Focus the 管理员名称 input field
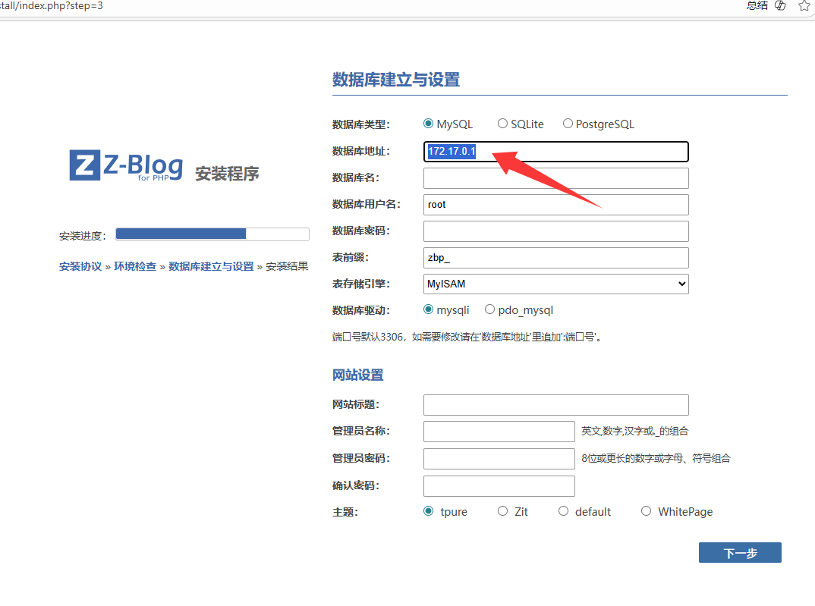This screenshot has width=815, height=606. (x=499, y=432)
